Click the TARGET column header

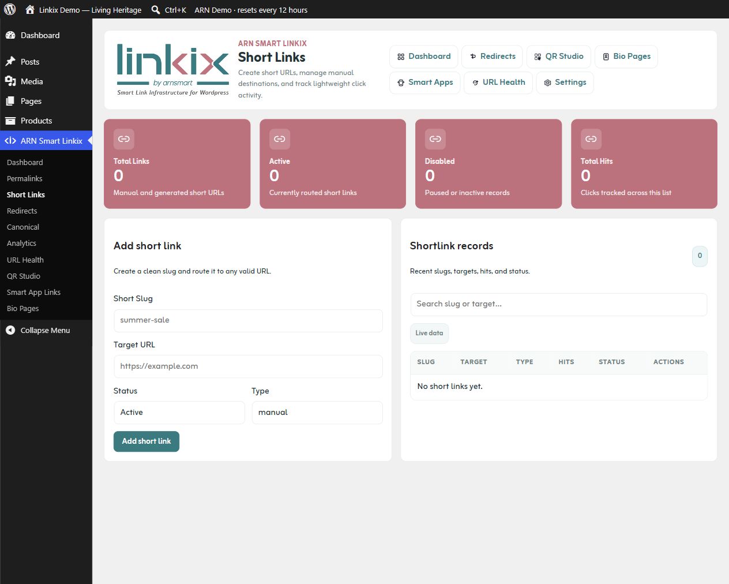tap(474, 362)
